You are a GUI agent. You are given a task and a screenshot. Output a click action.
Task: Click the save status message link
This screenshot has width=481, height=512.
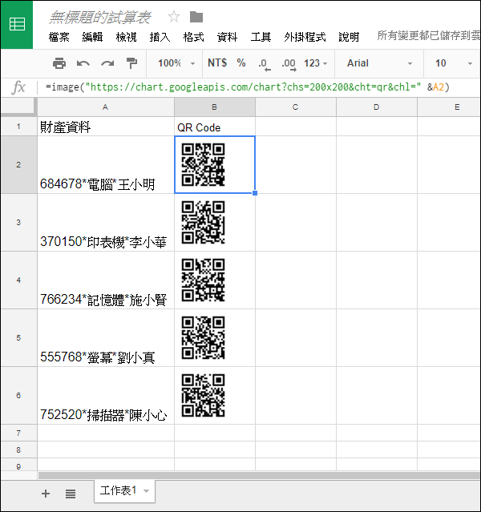coord(429,35)
